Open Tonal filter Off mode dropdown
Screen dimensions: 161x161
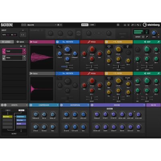click(128, 47)
